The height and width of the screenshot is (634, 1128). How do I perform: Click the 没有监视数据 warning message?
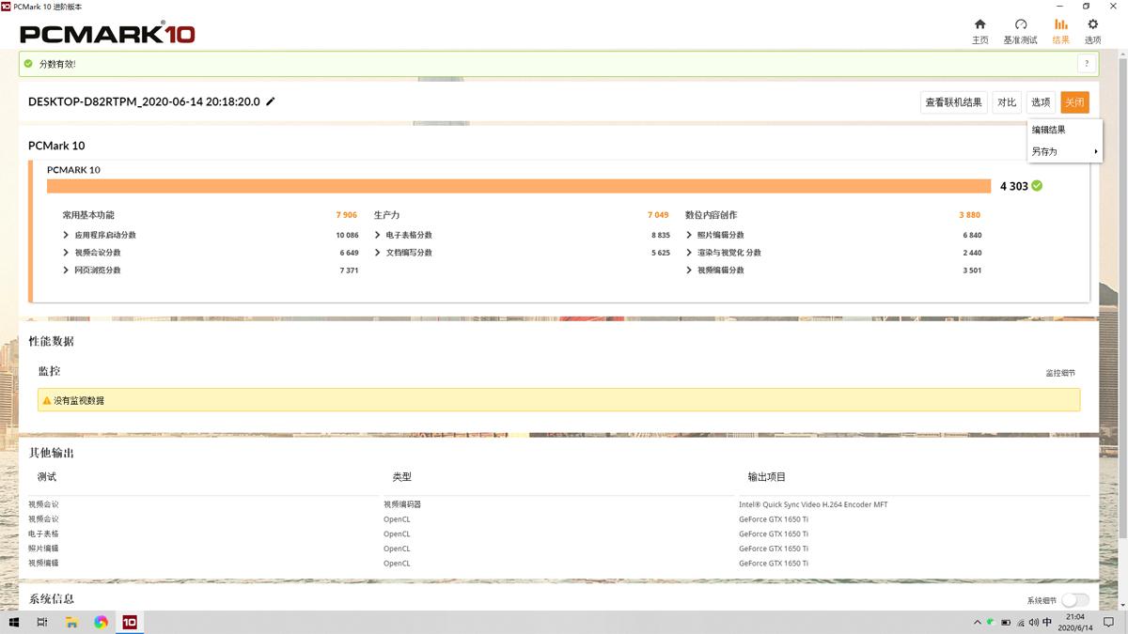click(x=79, y=400)
